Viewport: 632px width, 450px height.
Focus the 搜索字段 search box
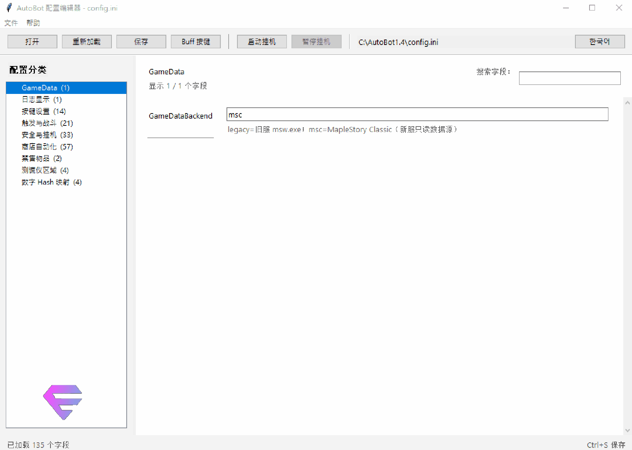(x=570, y=78)
